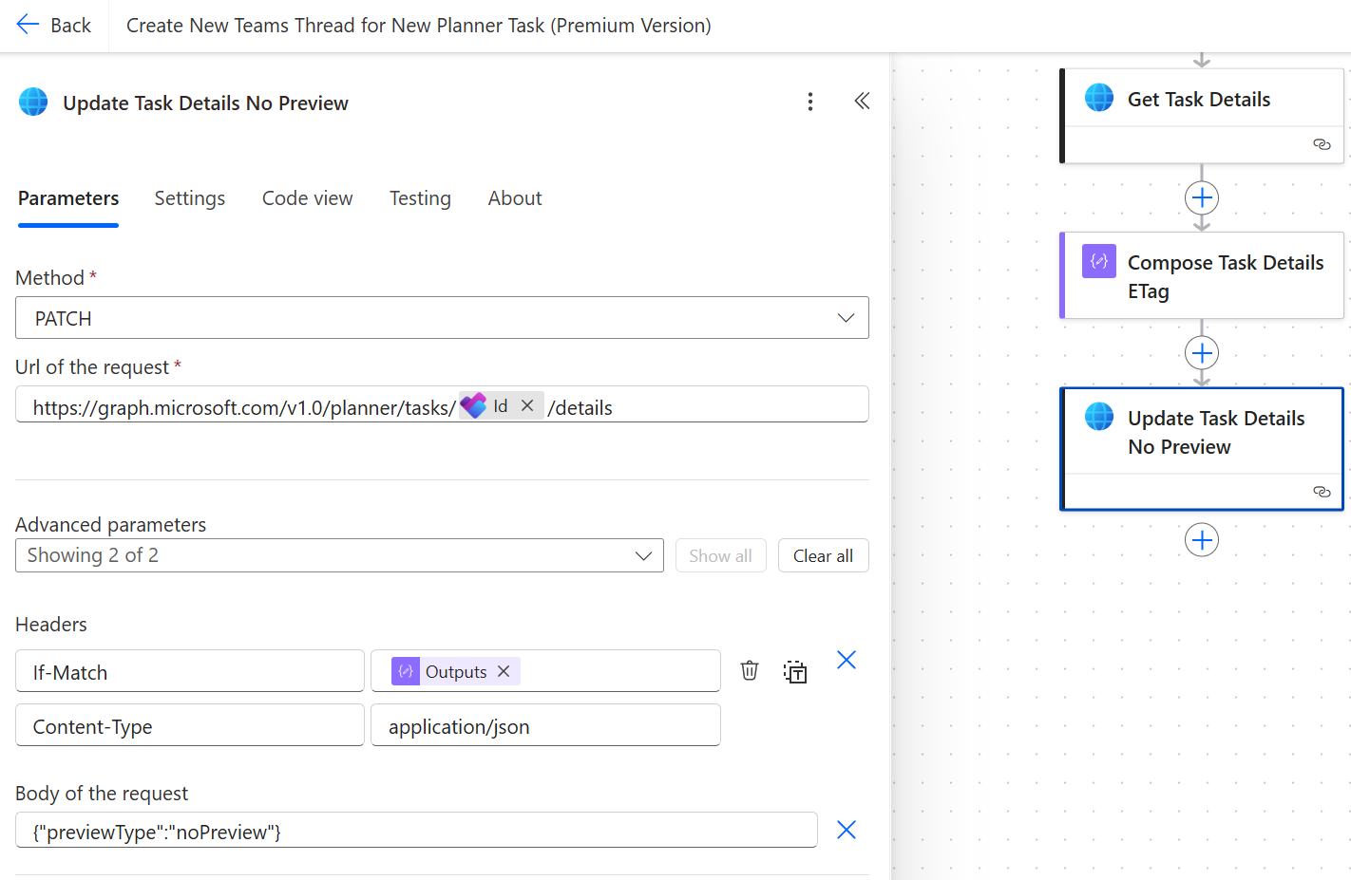The width and height of the screenshot is (1351, 880).
Task: Remove the Outputs token from If-Match header
Action: coord(504,671)
